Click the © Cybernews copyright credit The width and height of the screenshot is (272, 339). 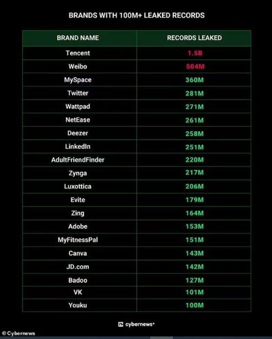point(19,333)
